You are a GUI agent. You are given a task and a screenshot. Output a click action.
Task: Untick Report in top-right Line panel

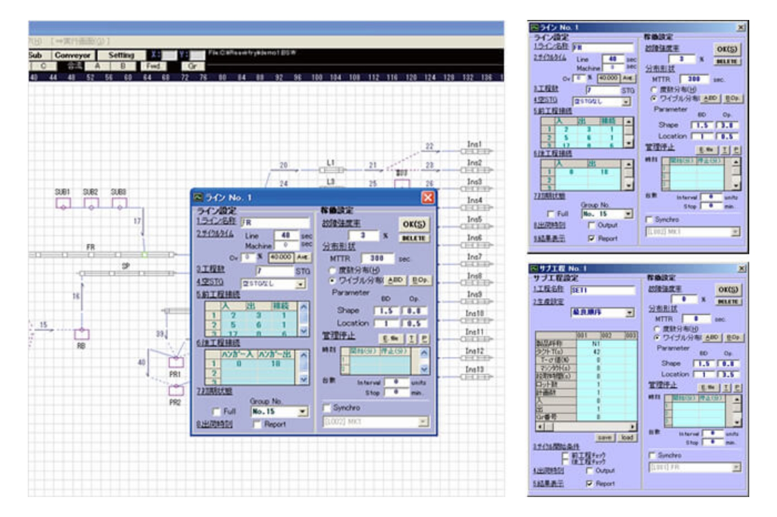[x=592, y=239]
